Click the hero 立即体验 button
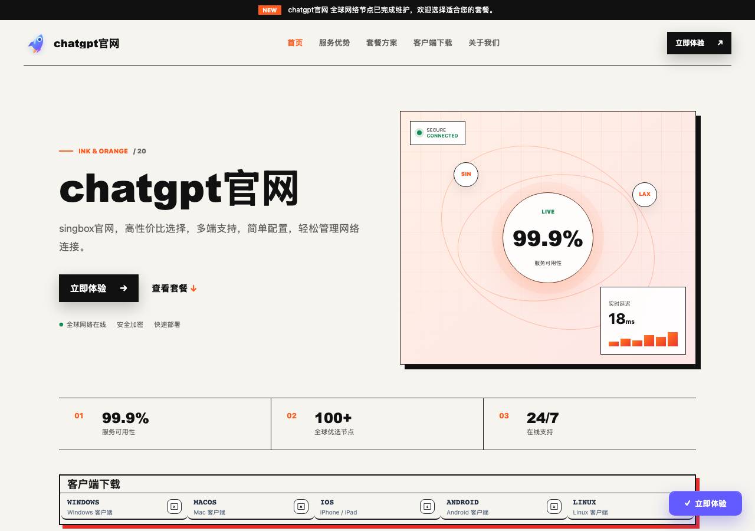755x531 pixels. pos(99,288)
